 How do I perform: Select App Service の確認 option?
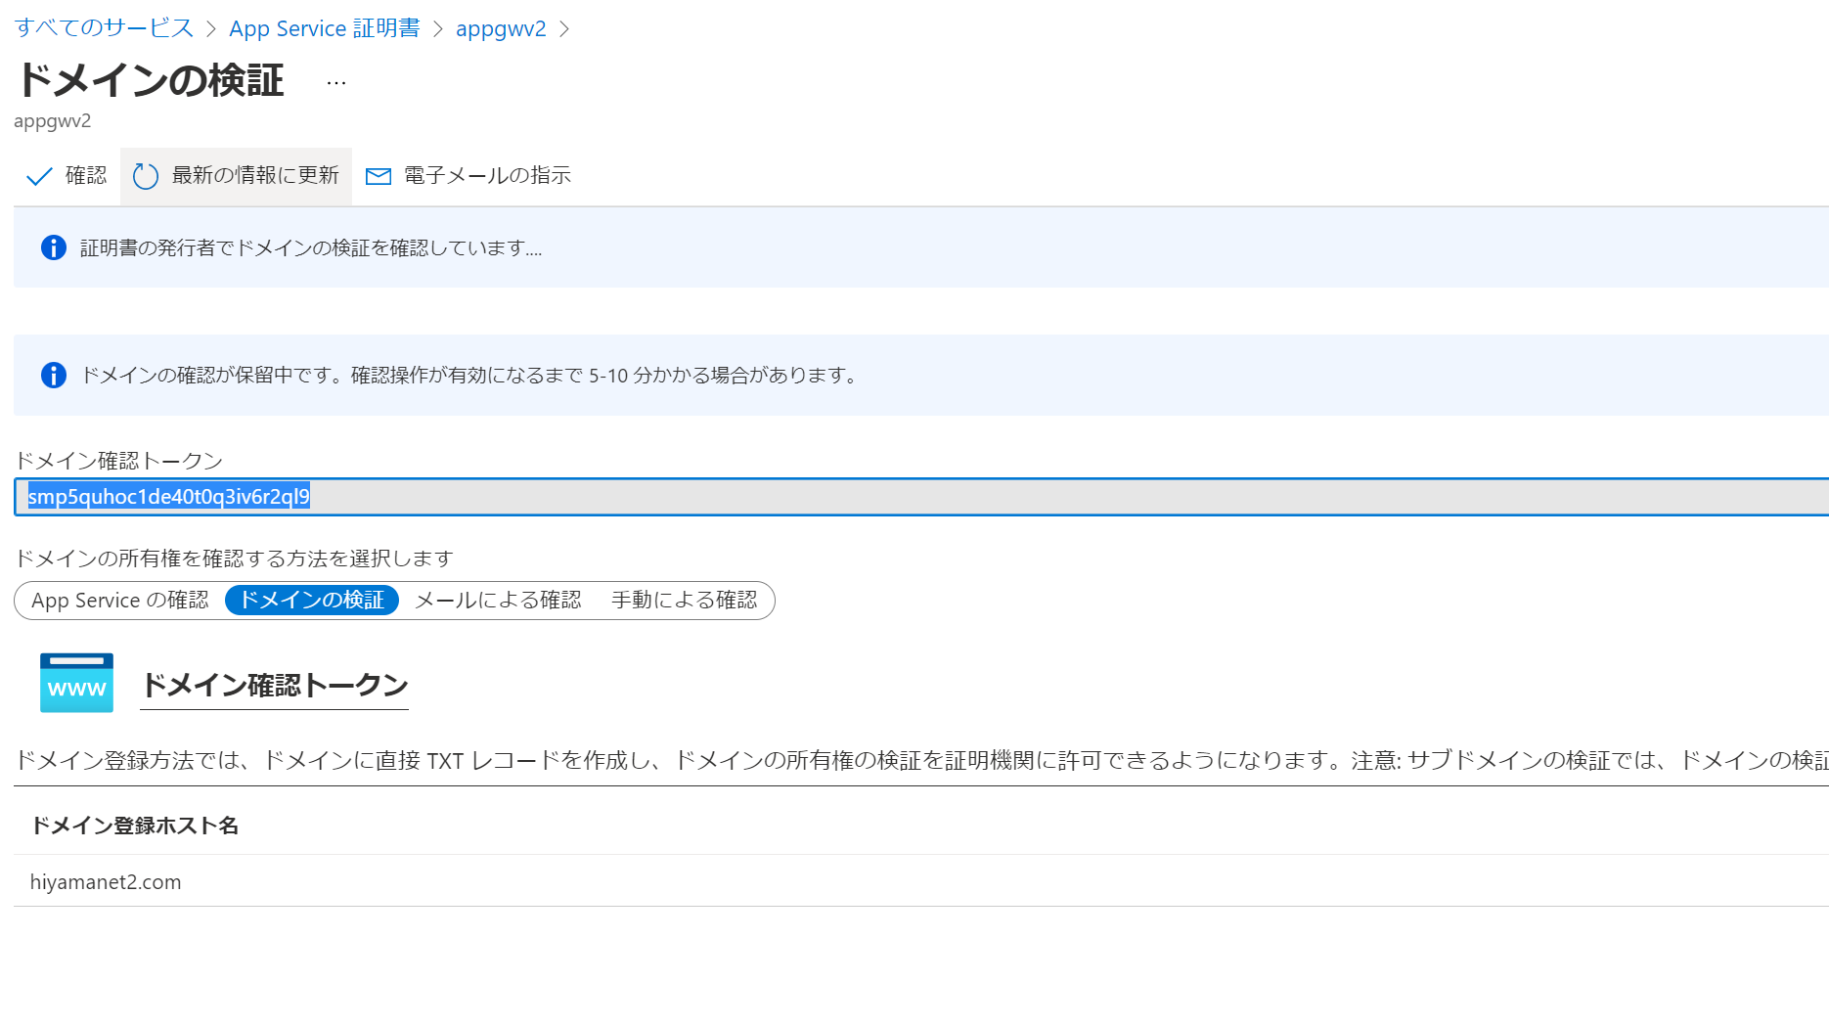point(120,601)
